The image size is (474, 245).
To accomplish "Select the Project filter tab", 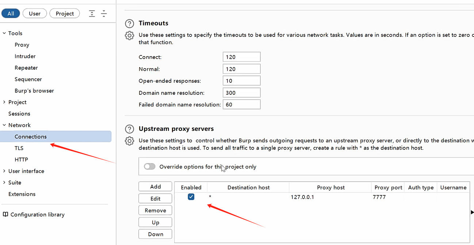I will click(x=65, y=13).
